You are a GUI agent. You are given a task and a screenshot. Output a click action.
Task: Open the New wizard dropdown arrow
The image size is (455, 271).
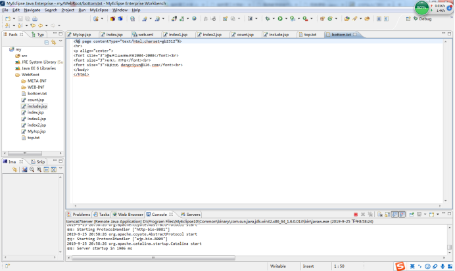pyautogui.click(x=14, y=19)
